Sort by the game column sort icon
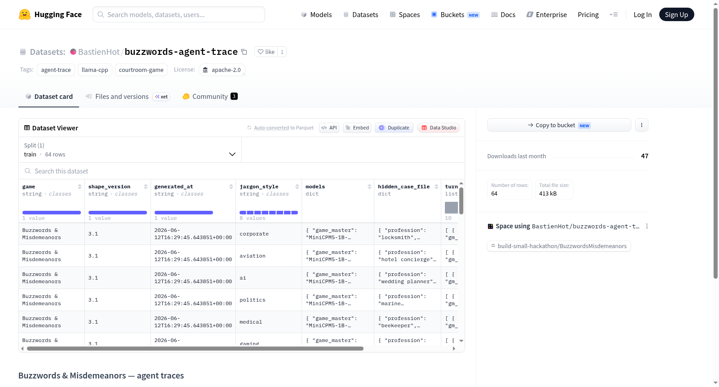Image resolution: width=719 pixels, height=387 pixels. point(80,187)
